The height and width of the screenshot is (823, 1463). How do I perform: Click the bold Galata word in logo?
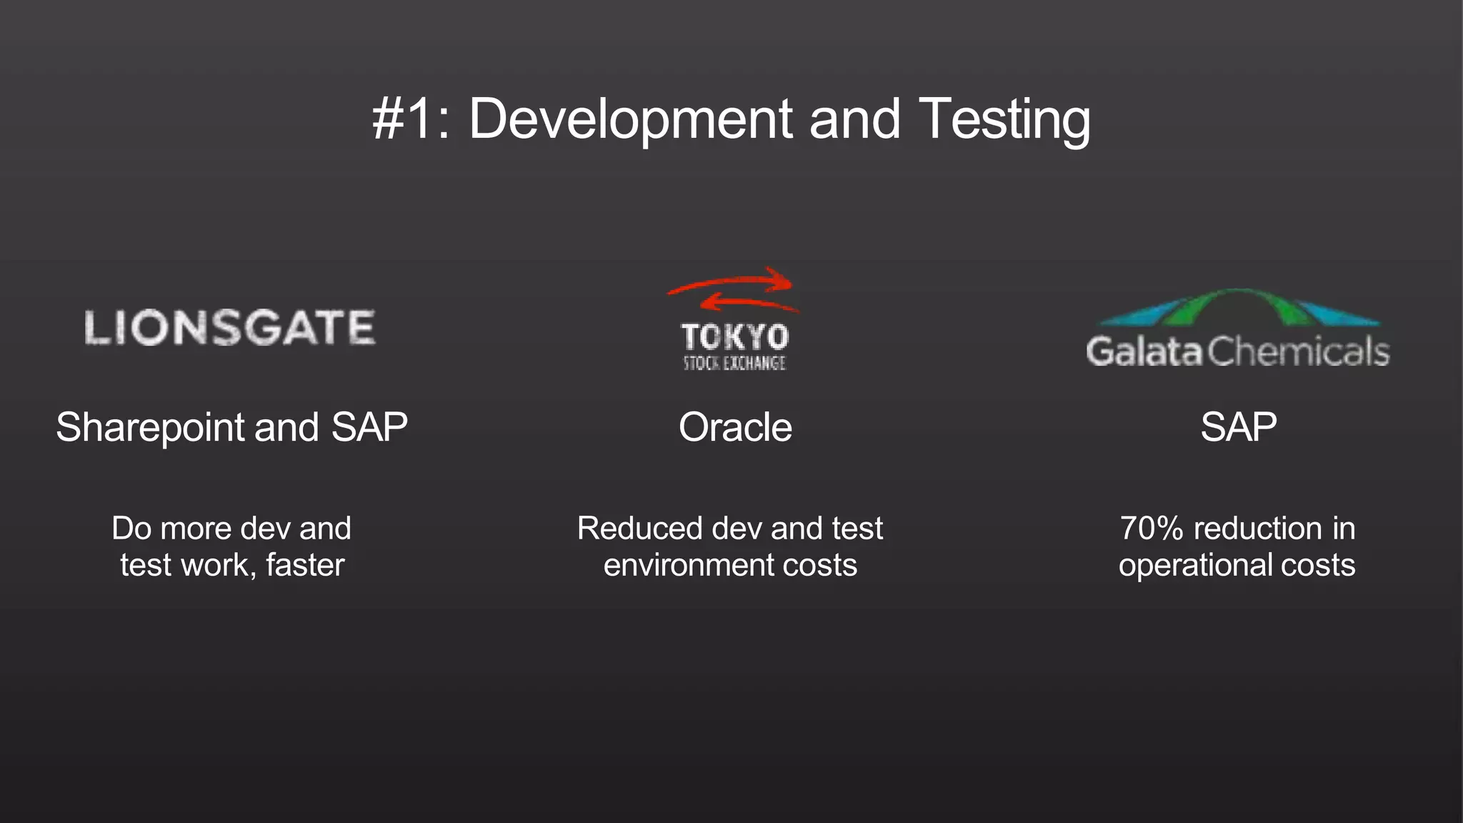pos(1144,352)
